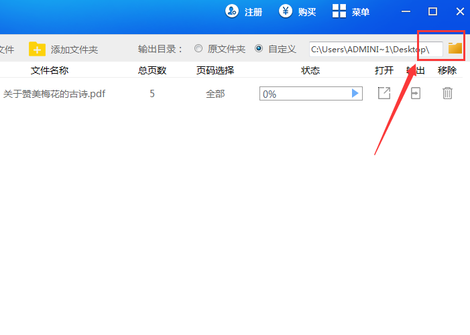Click the 页码选择 column header
470x335 pixels.
[215, 70]
